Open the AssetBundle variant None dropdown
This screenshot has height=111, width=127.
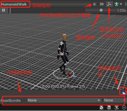[x=115, y=100]
